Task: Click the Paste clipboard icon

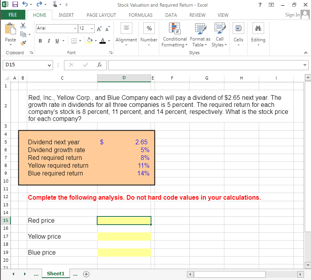Action: point(10,29)
